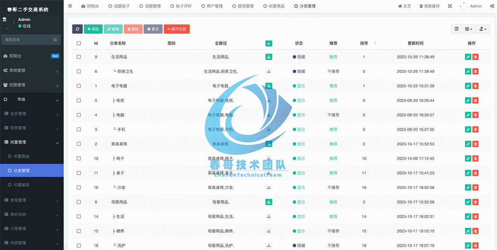Edit the 沙发 category row
497x250 pixels.
click(x=468, y=187)
